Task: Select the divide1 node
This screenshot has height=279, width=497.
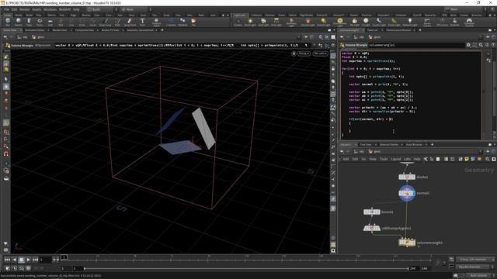Action: pos(407,177)
